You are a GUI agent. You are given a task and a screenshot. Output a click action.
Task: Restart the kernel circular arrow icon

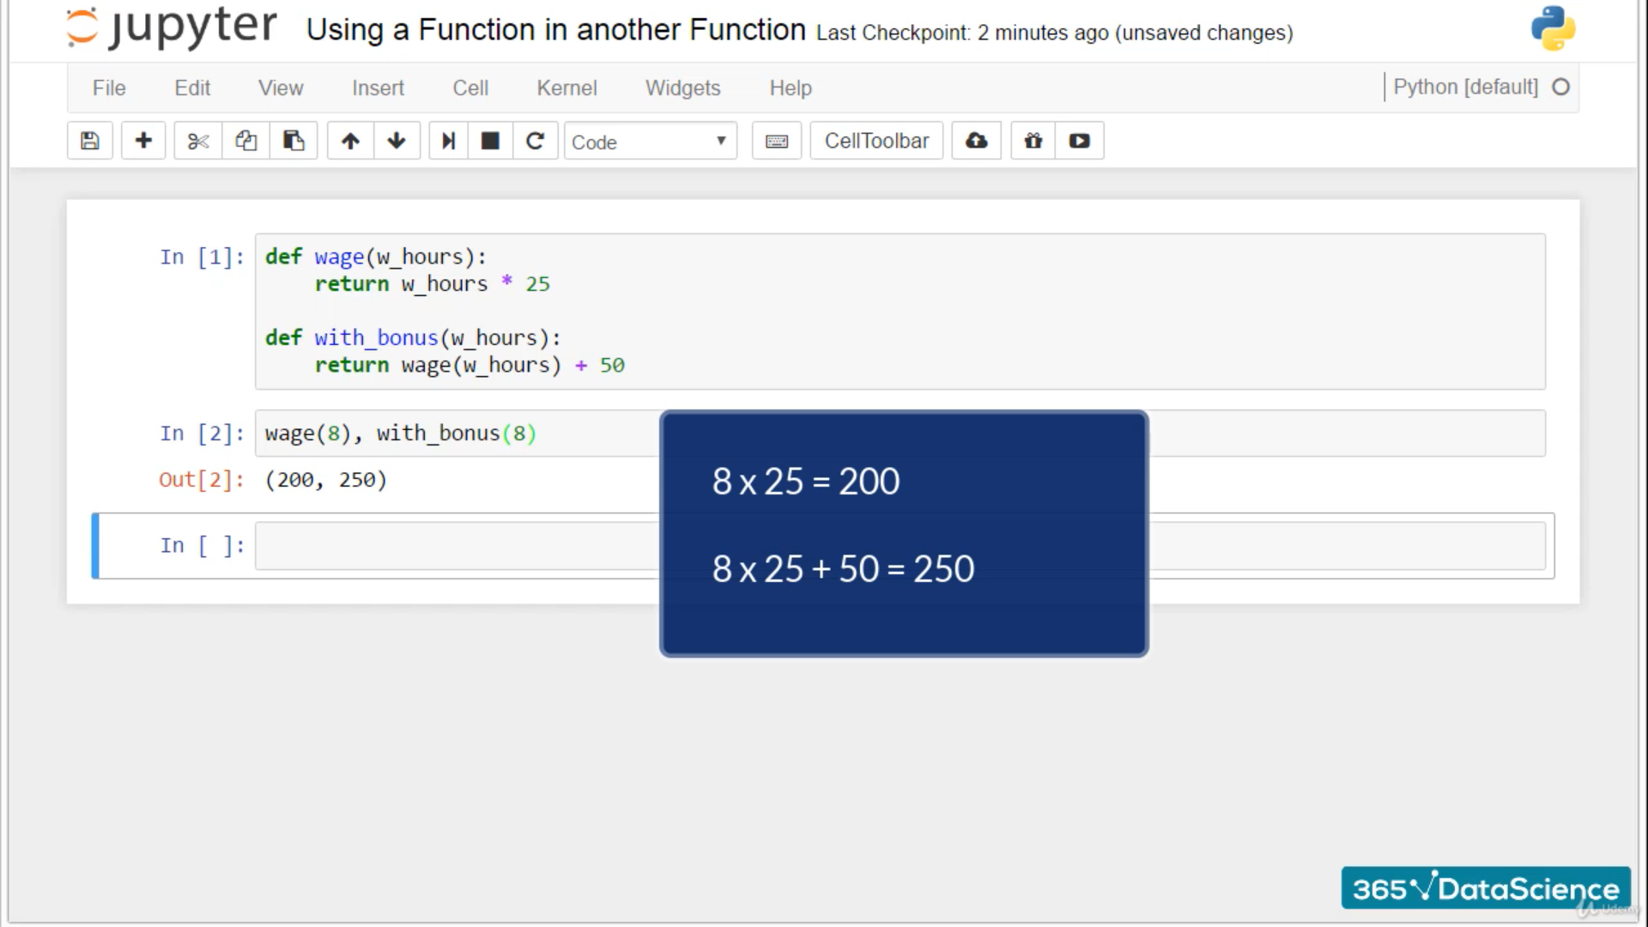pos(535,141)
